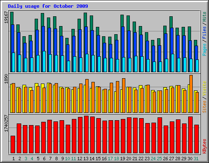
Task: Click day label 9 on x-axis
Action: [62, 159]
